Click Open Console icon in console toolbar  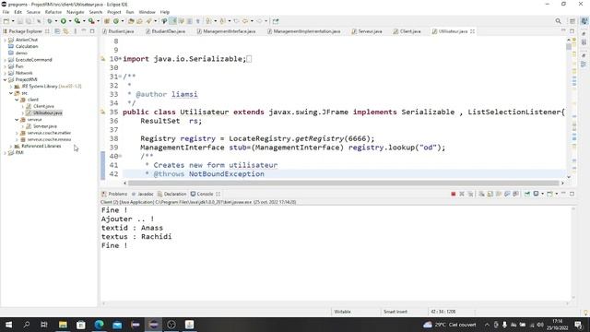(549, 194)
